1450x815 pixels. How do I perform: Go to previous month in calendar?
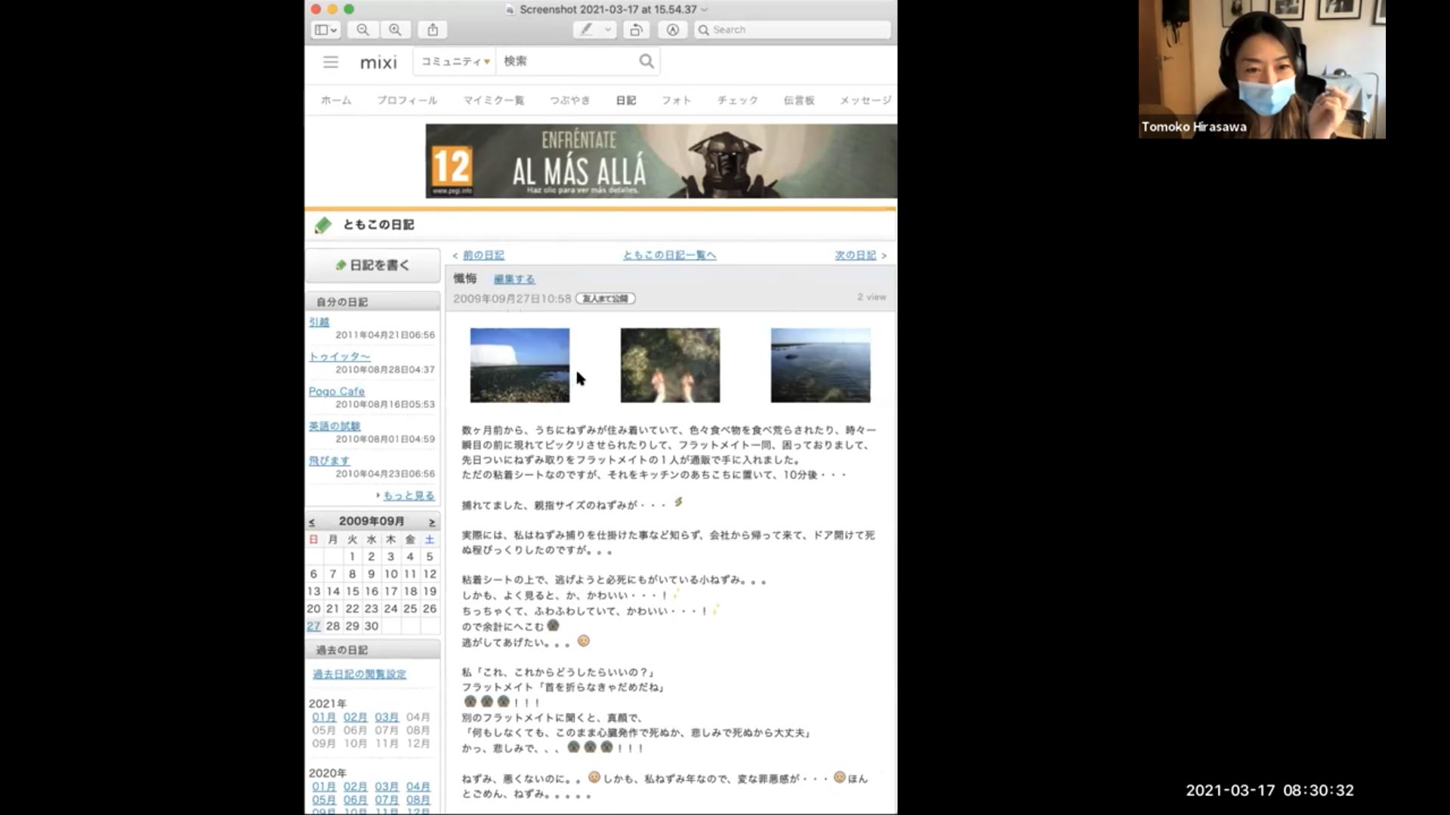point(312,521)
